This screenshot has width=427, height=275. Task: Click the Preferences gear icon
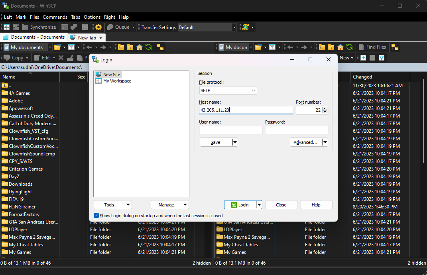[x=98, y=27]
